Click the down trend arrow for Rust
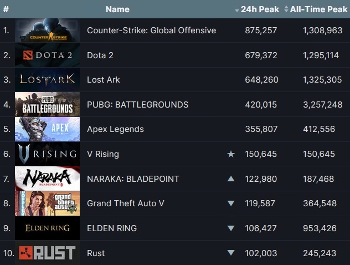The width and height of the screenshot is (350, 265). [231, 253]
